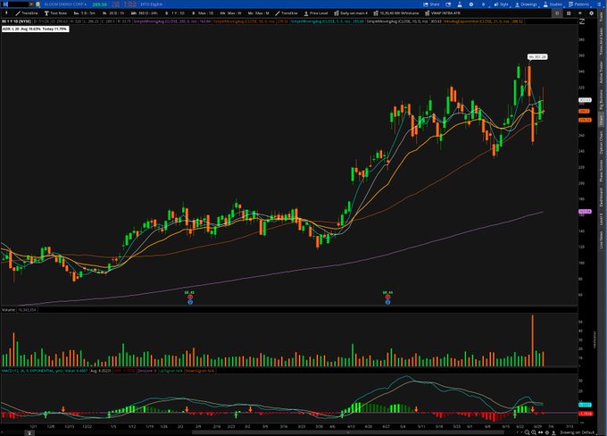Click the symbol input field
The height and width of the screenshot is (436, 607).
[x=19, y=4]
